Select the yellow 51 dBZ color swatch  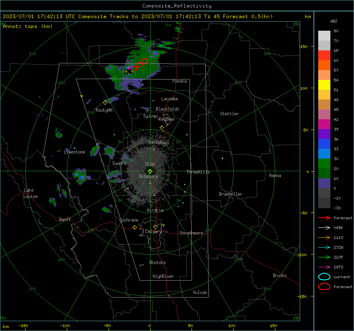(324, 85)
